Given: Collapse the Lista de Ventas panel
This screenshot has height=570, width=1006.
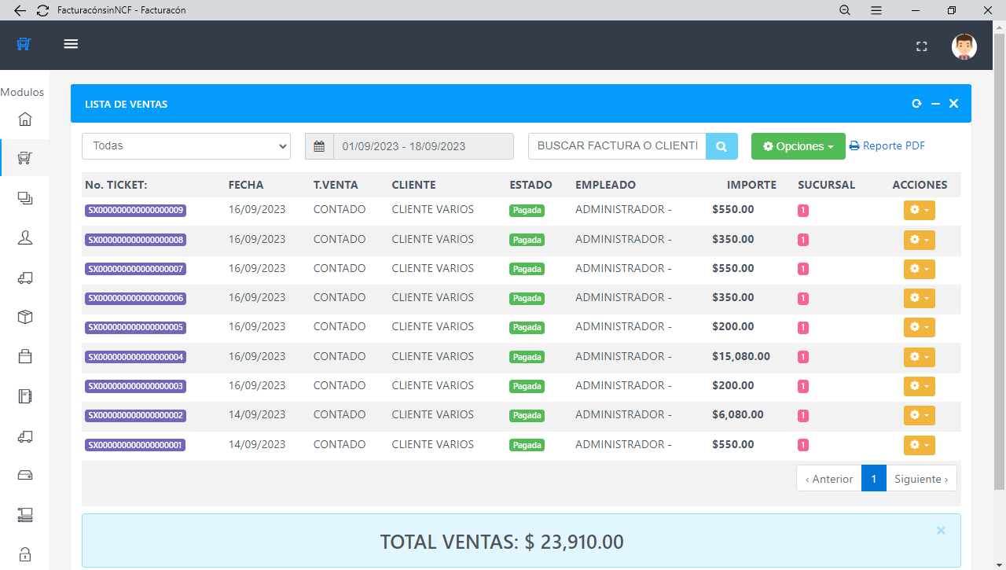Looking at the screenshot, I should click(x=935, y=104).
